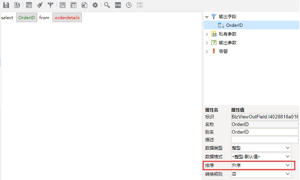Click the 转换规则 property label

[214, 174]
